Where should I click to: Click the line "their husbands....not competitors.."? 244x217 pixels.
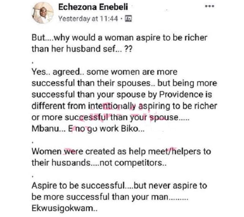coord(99,163)
